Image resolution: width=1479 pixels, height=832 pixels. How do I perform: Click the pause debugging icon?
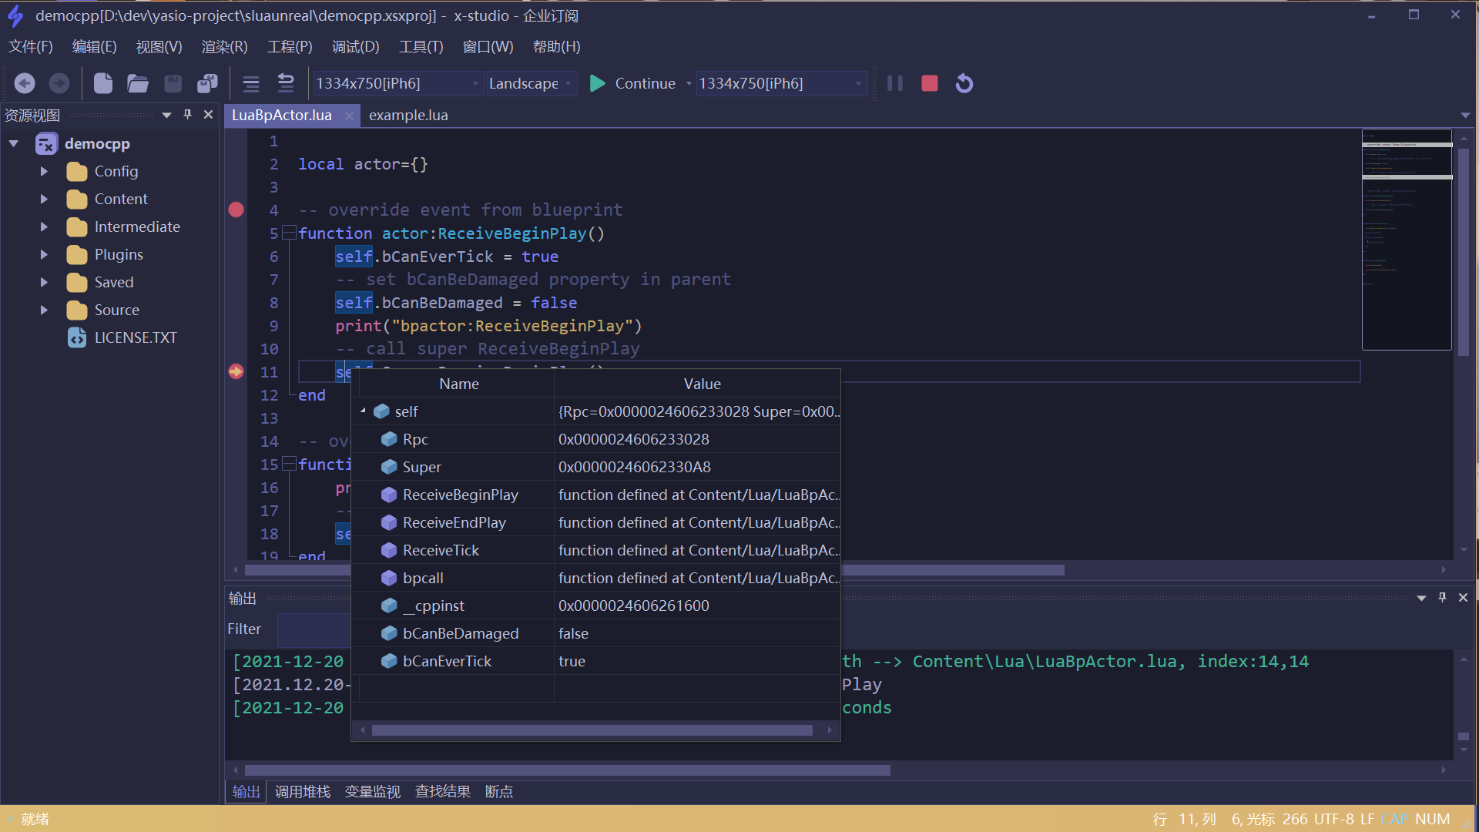click(894, 83)
